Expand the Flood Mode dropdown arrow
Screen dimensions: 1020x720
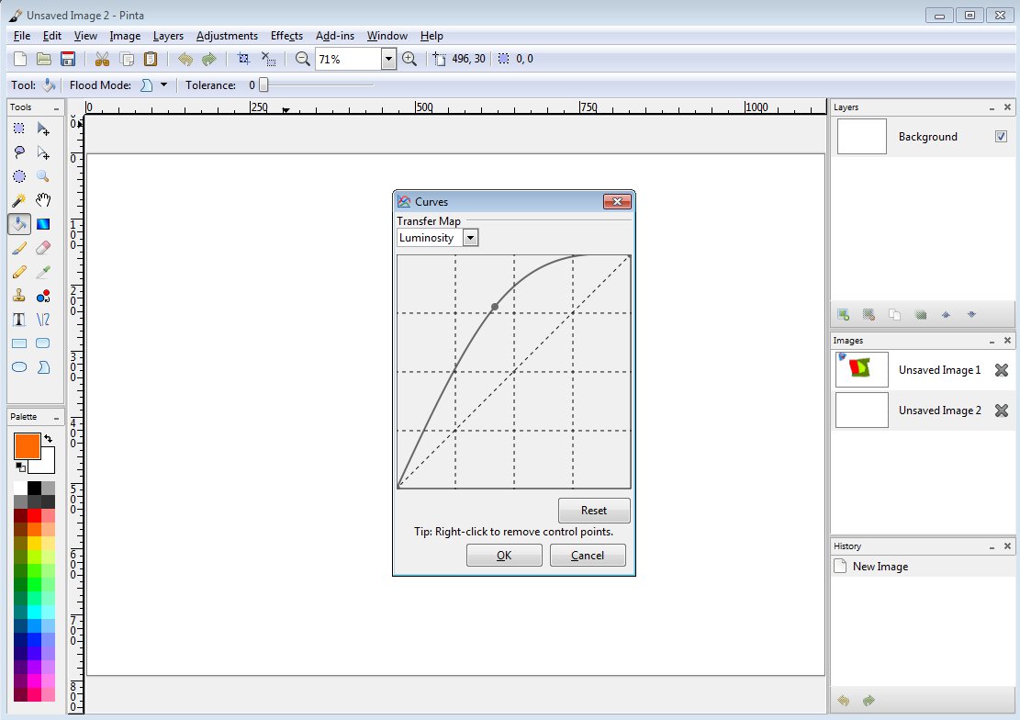tap(166, 84)
